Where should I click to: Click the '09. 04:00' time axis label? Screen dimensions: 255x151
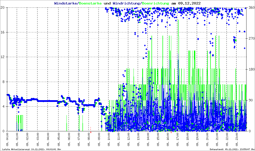tap(48, 140)
